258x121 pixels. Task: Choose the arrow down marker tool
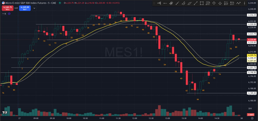(x=214, y=3)
